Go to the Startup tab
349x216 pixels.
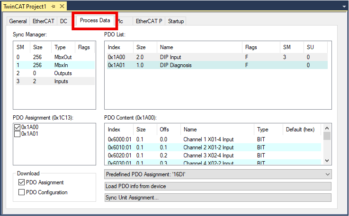[176, 21]
